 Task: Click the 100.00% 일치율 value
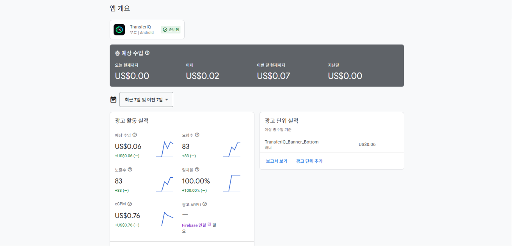click(196, 181)
